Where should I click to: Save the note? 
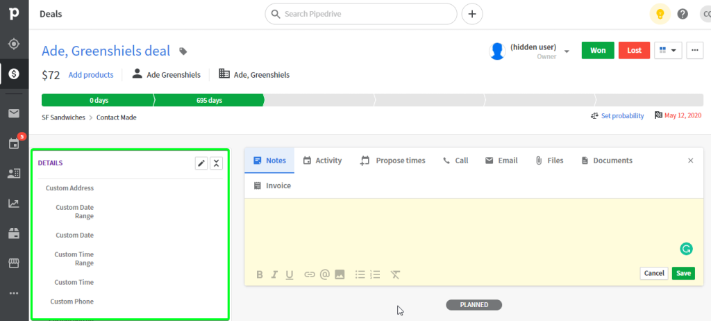(x=683, y=273)
